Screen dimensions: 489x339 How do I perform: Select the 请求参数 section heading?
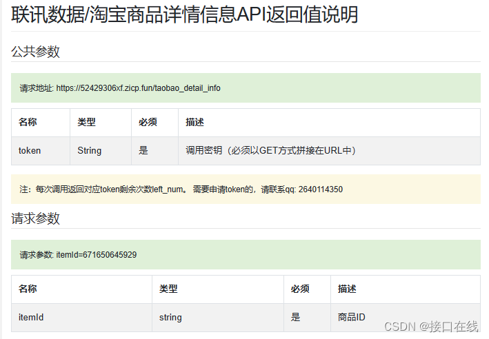coord(35,218)
